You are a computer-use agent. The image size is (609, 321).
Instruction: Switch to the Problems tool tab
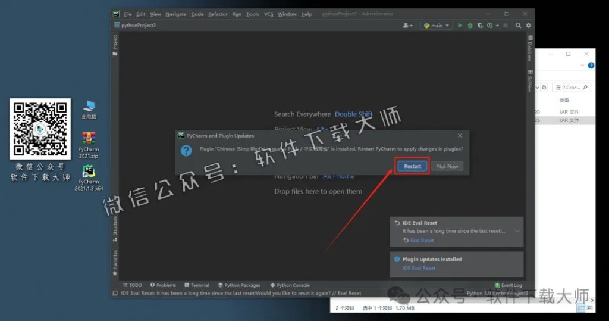(163, 285)
